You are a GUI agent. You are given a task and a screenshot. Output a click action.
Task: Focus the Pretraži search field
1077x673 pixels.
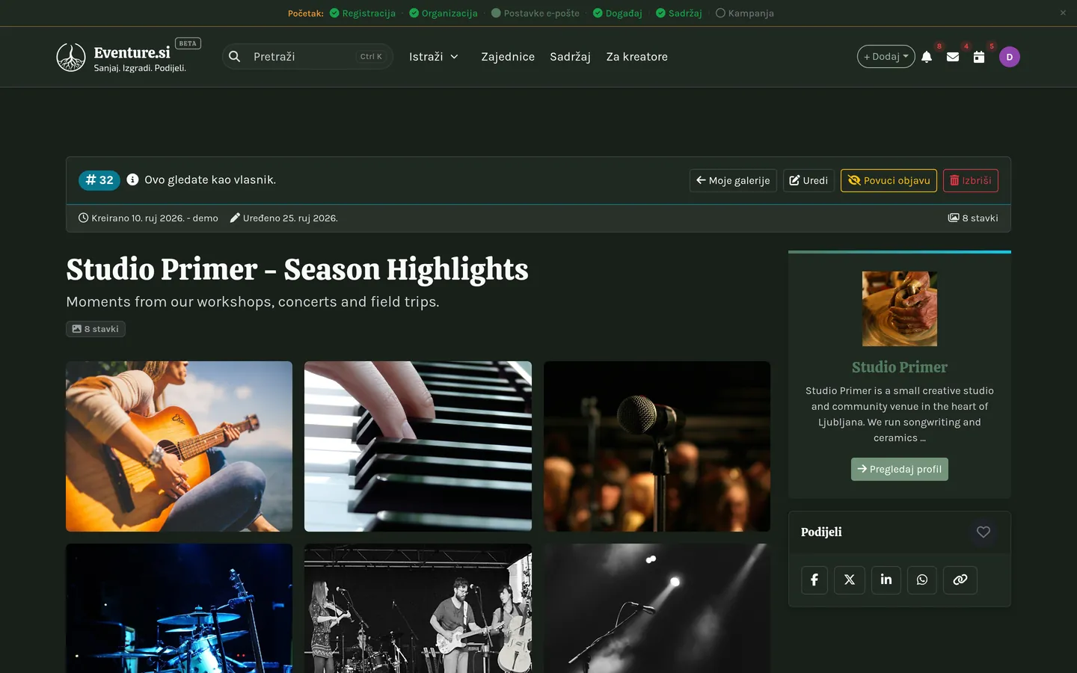[x=307, y=57]
